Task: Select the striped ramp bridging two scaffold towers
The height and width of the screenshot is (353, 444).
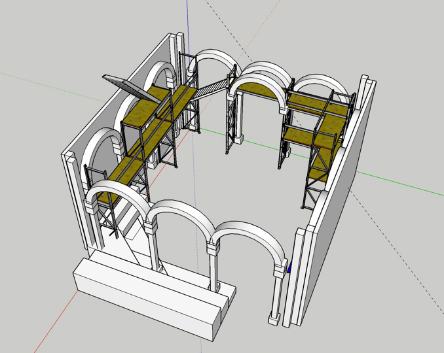Action: click(x=210, y=88)
